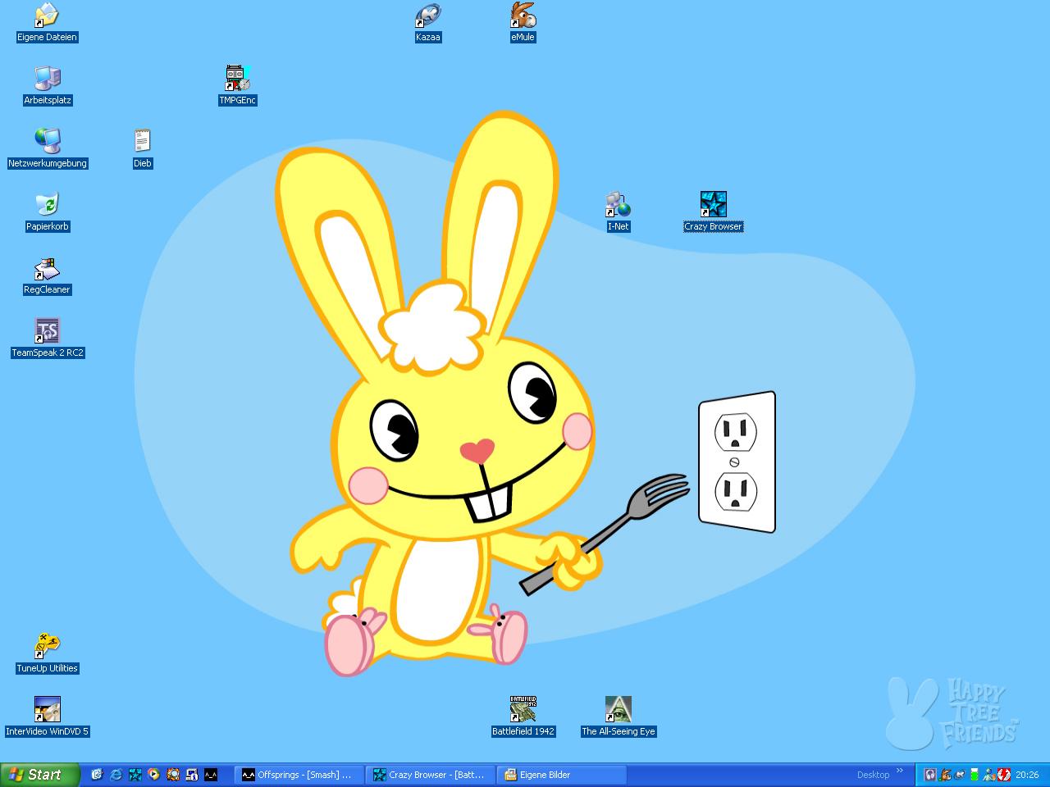Open Internet Explorer from quick launch

point(116,775)
